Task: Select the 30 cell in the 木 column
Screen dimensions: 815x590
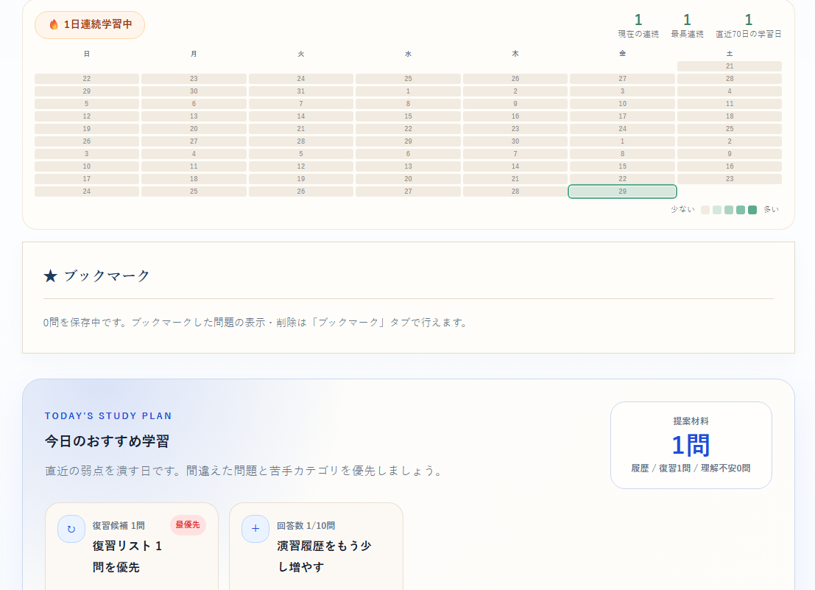Action: [x=515, y=141]
